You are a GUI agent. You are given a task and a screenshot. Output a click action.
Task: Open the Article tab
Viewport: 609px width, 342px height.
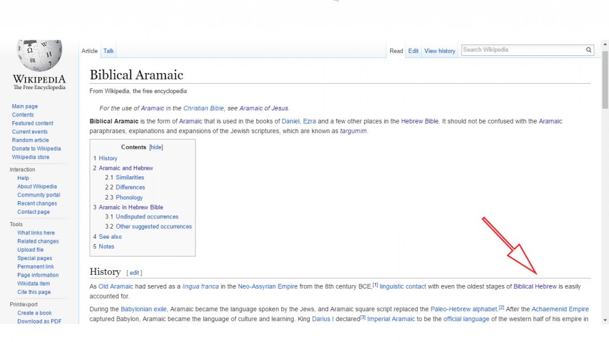(89, 51)
